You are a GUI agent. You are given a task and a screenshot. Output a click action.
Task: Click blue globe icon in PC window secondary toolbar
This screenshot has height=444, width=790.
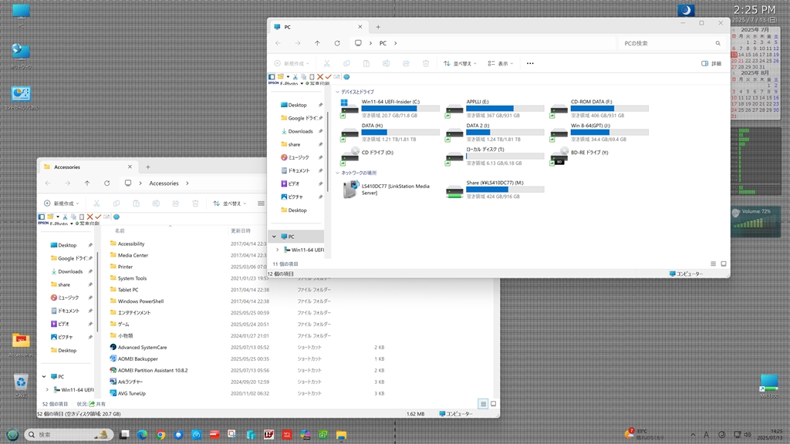pyautogui.click(x=346, y=77)
